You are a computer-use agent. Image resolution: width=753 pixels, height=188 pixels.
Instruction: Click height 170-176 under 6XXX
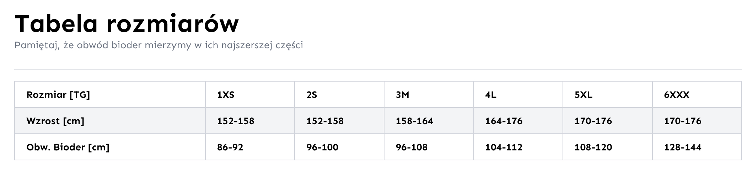pyautogui.click(x=683, y=121)
